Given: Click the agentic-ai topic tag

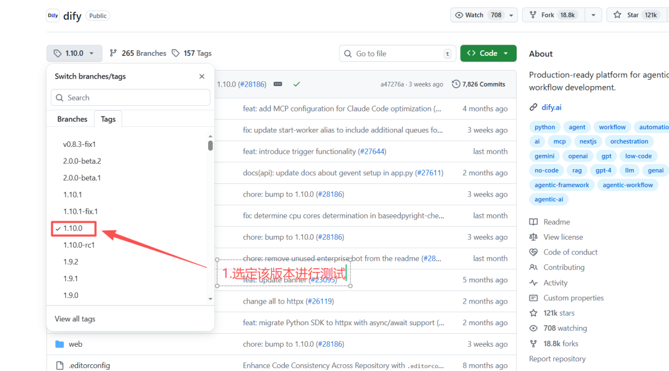Looking at the screenshot, I should click(549, 199).
